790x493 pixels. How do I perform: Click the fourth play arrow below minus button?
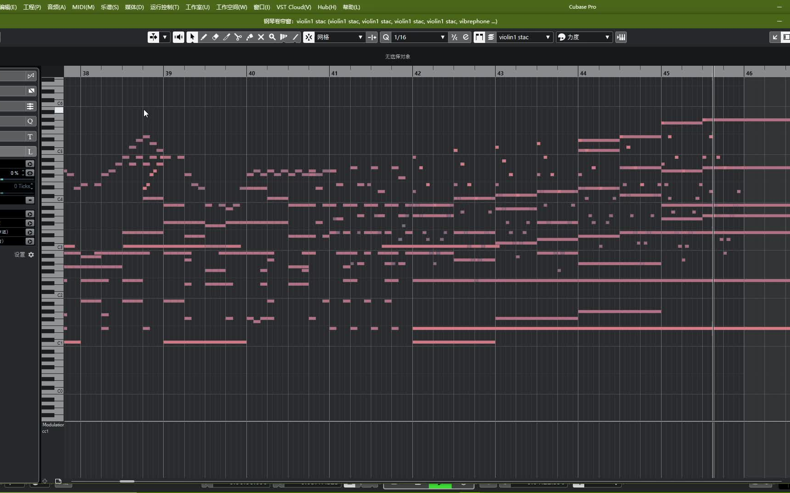30,241
